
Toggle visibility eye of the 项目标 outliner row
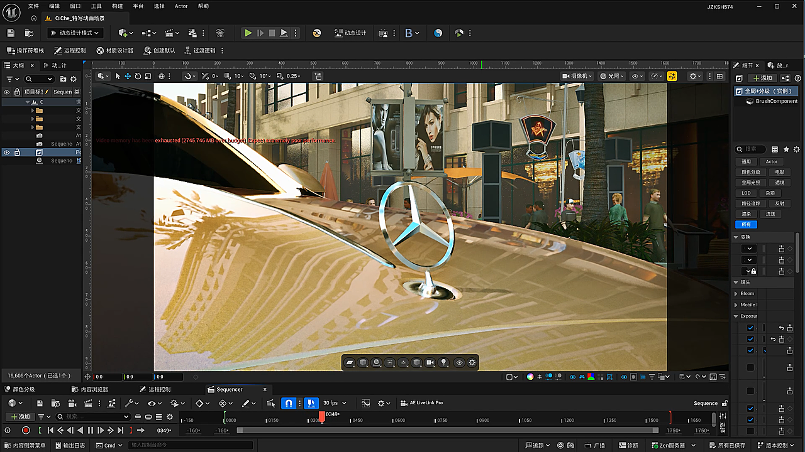7,92
